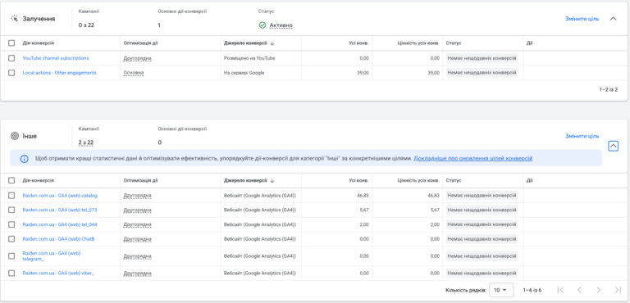
Task: Click the 1–6 із 6 pagination text
Action: point(532,290)
